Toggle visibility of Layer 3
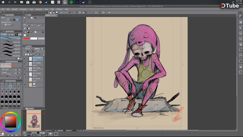 coord(24,69)
